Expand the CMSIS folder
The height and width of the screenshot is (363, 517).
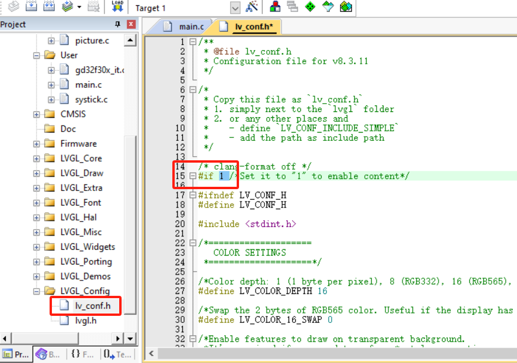pyautogui.click(x=36, y=114)
